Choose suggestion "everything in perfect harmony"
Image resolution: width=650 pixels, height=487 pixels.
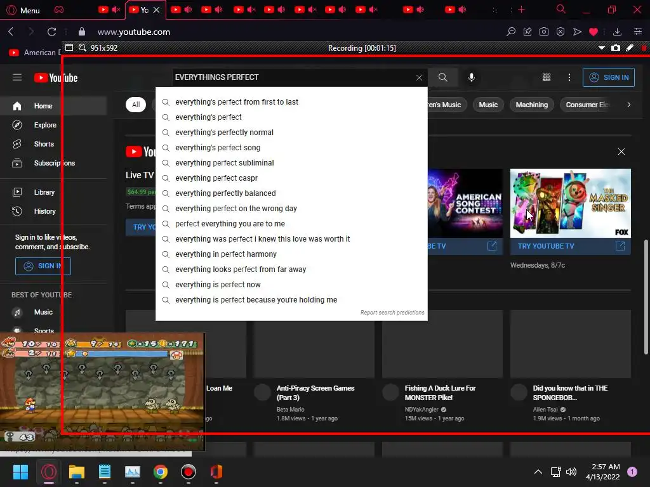click(x=291, y=254)
